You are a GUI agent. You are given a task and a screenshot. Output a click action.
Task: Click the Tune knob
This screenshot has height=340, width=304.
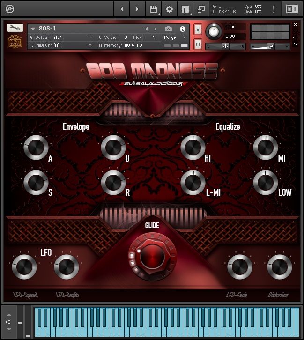click(x=214, y=31)
